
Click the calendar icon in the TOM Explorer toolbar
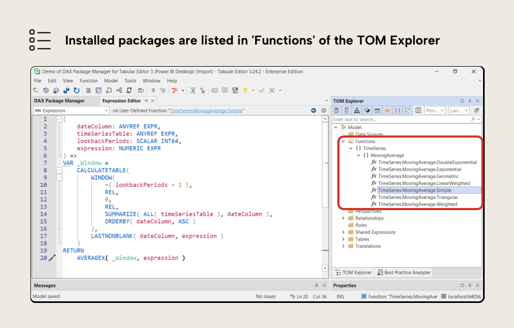(x=377, y=110)
